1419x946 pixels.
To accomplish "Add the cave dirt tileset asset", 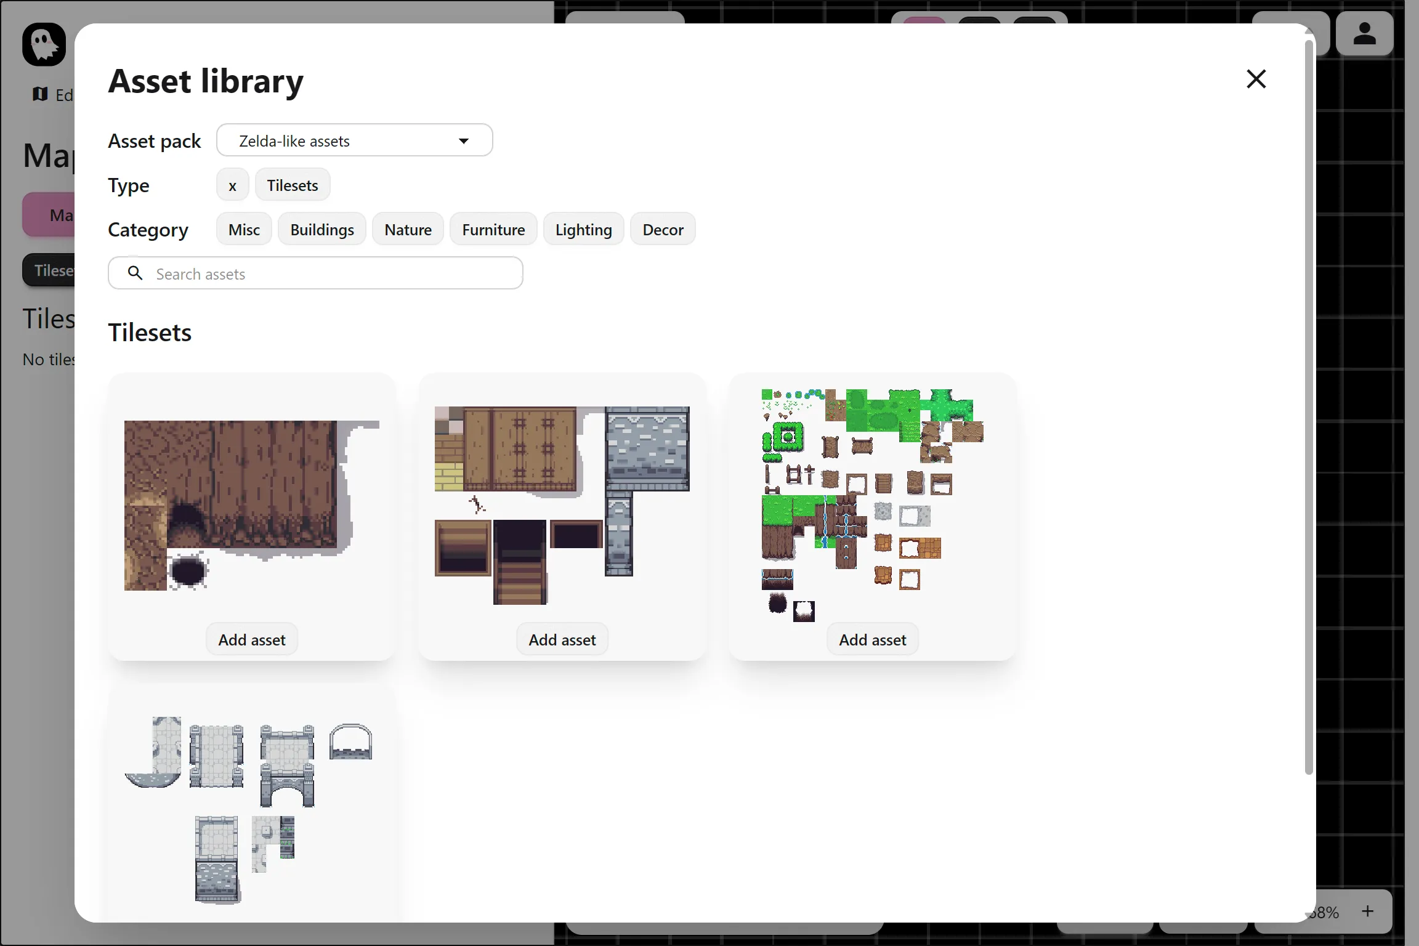I will 252,639.
